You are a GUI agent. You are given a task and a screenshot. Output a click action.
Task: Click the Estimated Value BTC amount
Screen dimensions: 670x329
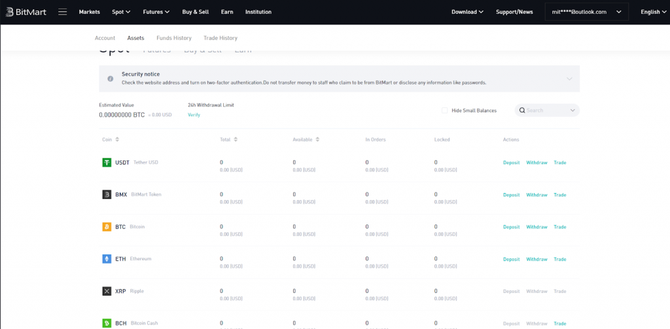click(122, 115)
